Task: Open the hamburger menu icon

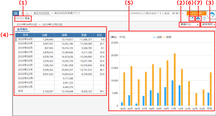Action: pos(16,13)
